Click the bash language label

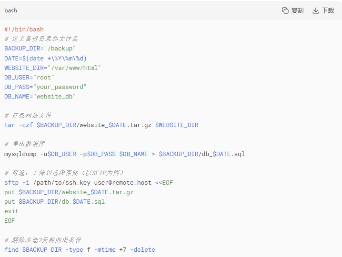pos(10,10)
